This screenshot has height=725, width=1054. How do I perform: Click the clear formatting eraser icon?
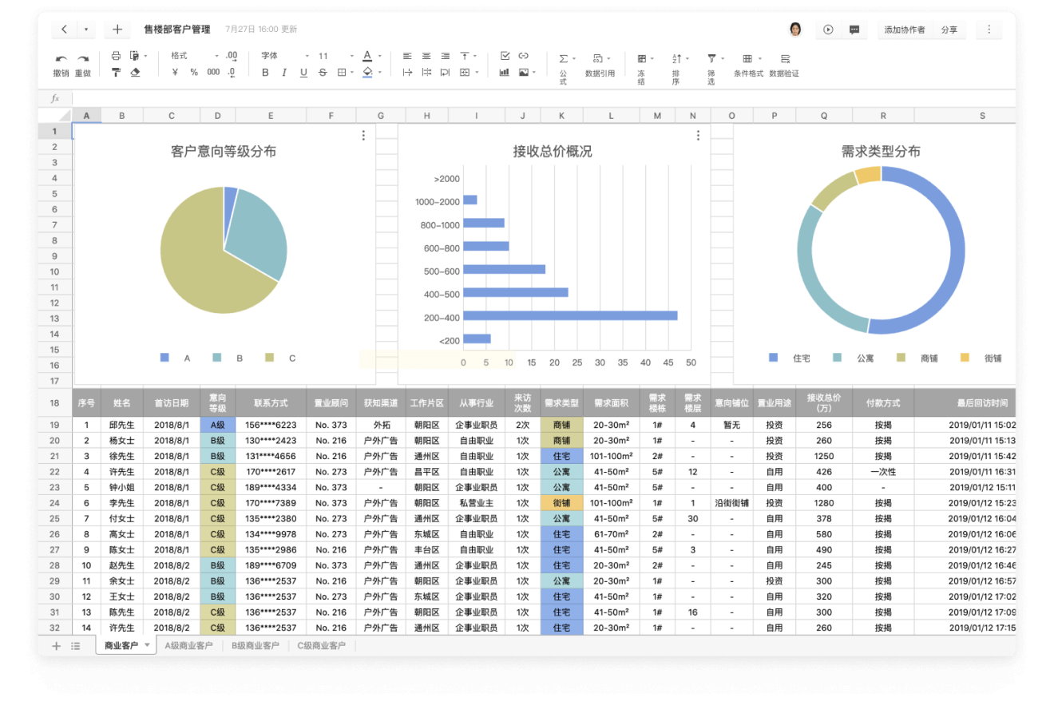tap(135, 73)
